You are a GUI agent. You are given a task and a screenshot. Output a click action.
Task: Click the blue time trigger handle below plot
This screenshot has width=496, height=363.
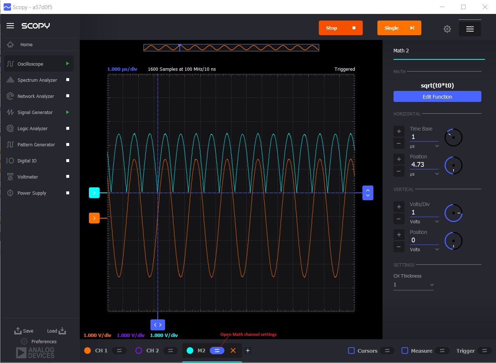tap(158, 325)
